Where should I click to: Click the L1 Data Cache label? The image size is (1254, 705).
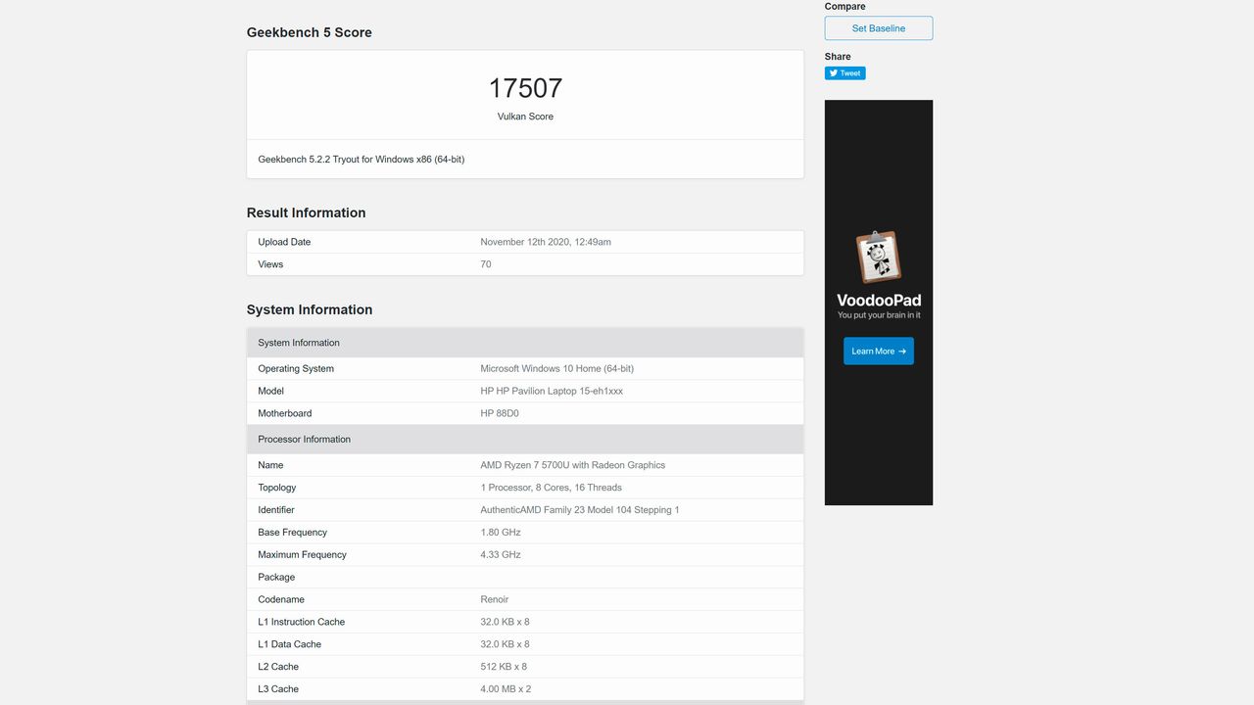click(289, 645)
